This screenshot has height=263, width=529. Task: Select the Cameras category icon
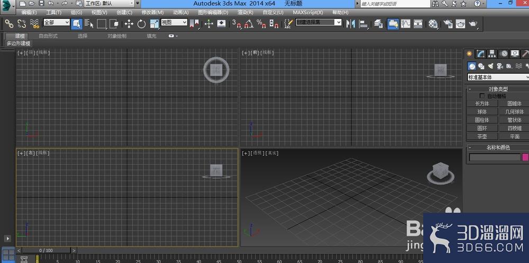pyautogui.click(x=500, y=66)
